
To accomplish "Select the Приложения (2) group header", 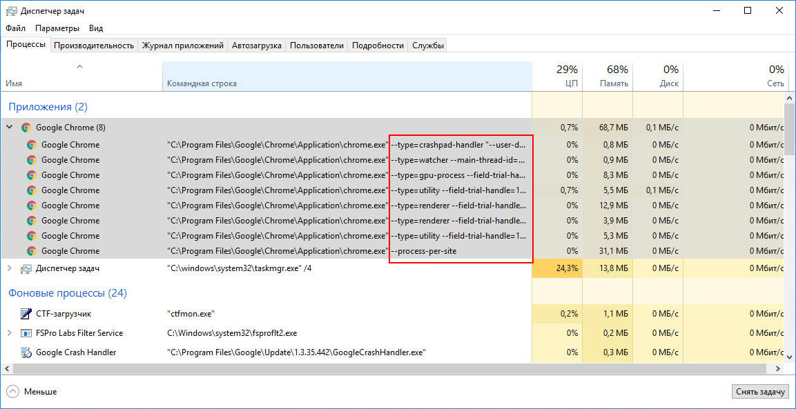I will pos(48,107).
